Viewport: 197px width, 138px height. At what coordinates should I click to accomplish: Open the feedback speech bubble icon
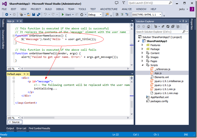point(117,3)
